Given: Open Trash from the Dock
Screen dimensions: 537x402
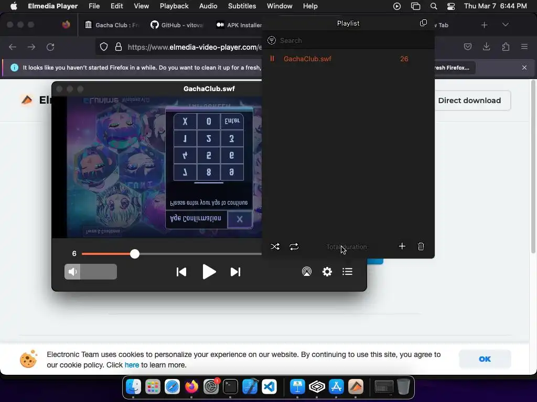Looking at the screenshot, I should [403, 387].
